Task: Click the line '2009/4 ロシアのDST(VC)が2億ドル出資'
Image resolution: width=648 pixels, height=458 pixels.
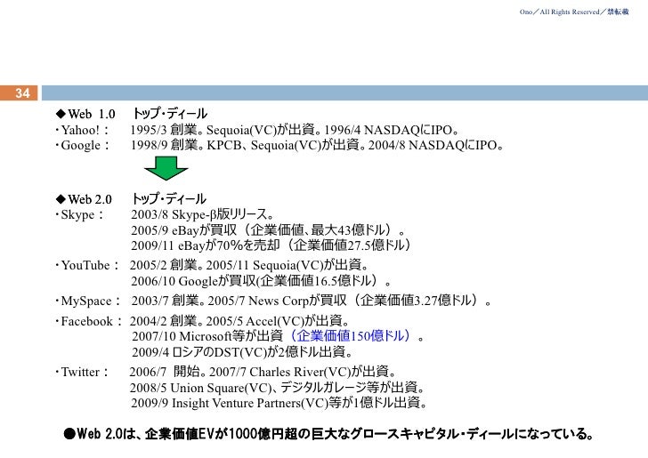Action: (242, 352)
